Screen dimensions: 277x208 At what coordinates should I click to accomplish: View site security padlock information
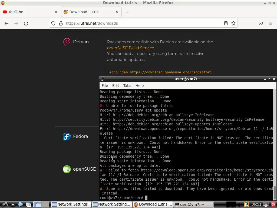click(61, 23)
